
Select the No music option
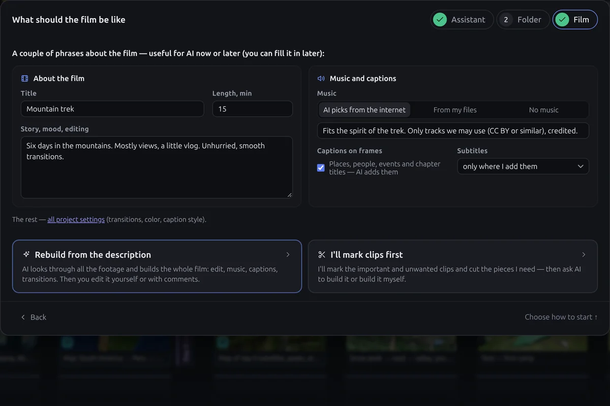[x=543, y=110]
